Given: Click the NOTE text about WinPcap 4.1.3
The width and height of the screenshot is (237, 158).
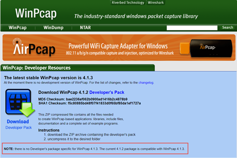Looking at the screenshot, I should (x=94, y=149).
